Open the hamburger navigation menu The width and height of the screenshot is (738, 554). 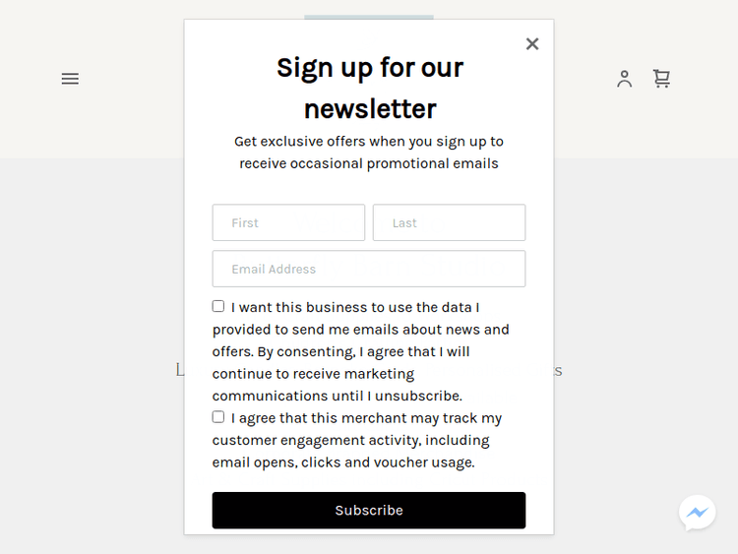[70, 79]
